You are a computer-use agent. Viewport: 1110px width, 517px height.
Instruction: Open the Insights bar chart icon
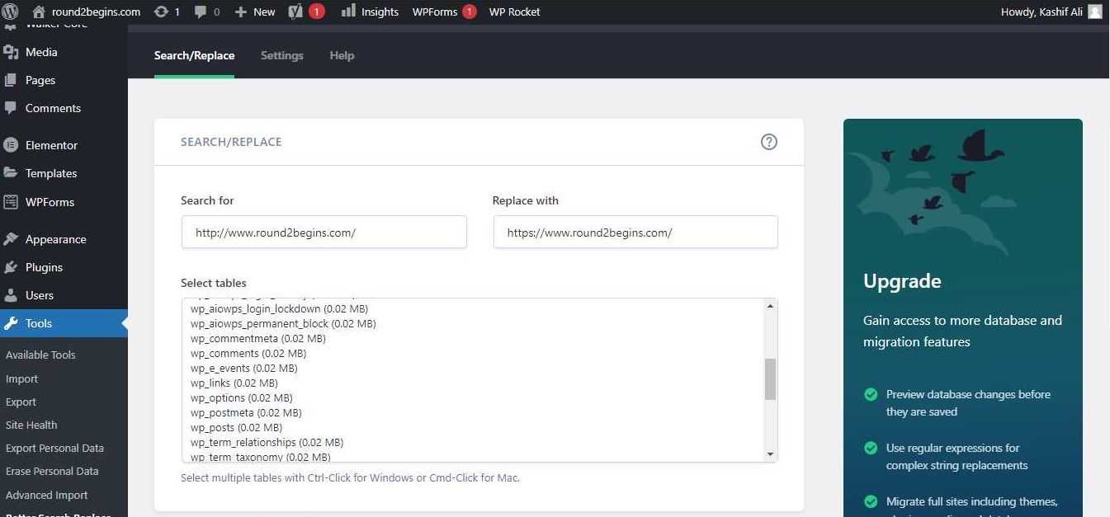(347, 11)
